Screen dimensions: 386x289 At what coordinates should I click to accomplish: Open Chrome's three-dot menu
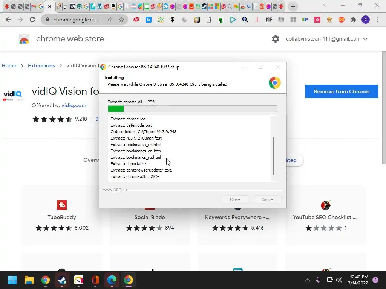tap(378, 20)
